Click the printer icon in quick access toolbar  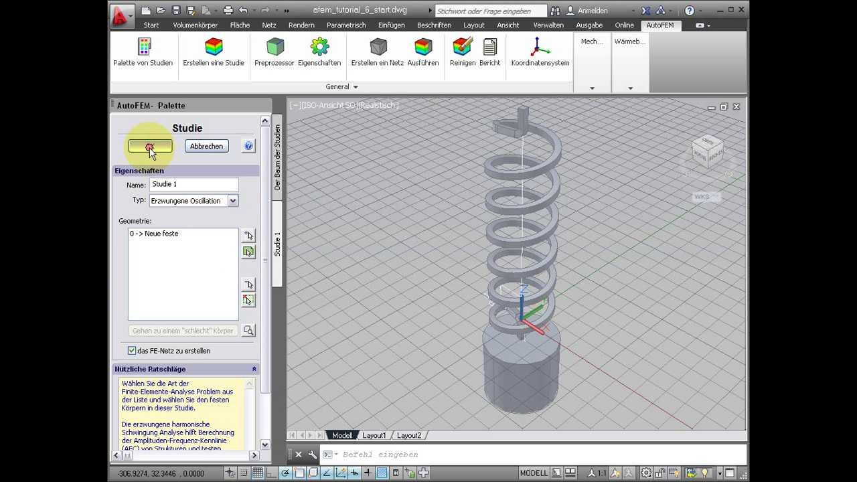click(228, 11)
